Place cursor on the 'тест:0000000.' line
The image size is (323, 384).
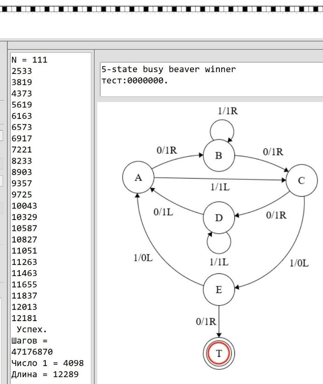point(135,80)
